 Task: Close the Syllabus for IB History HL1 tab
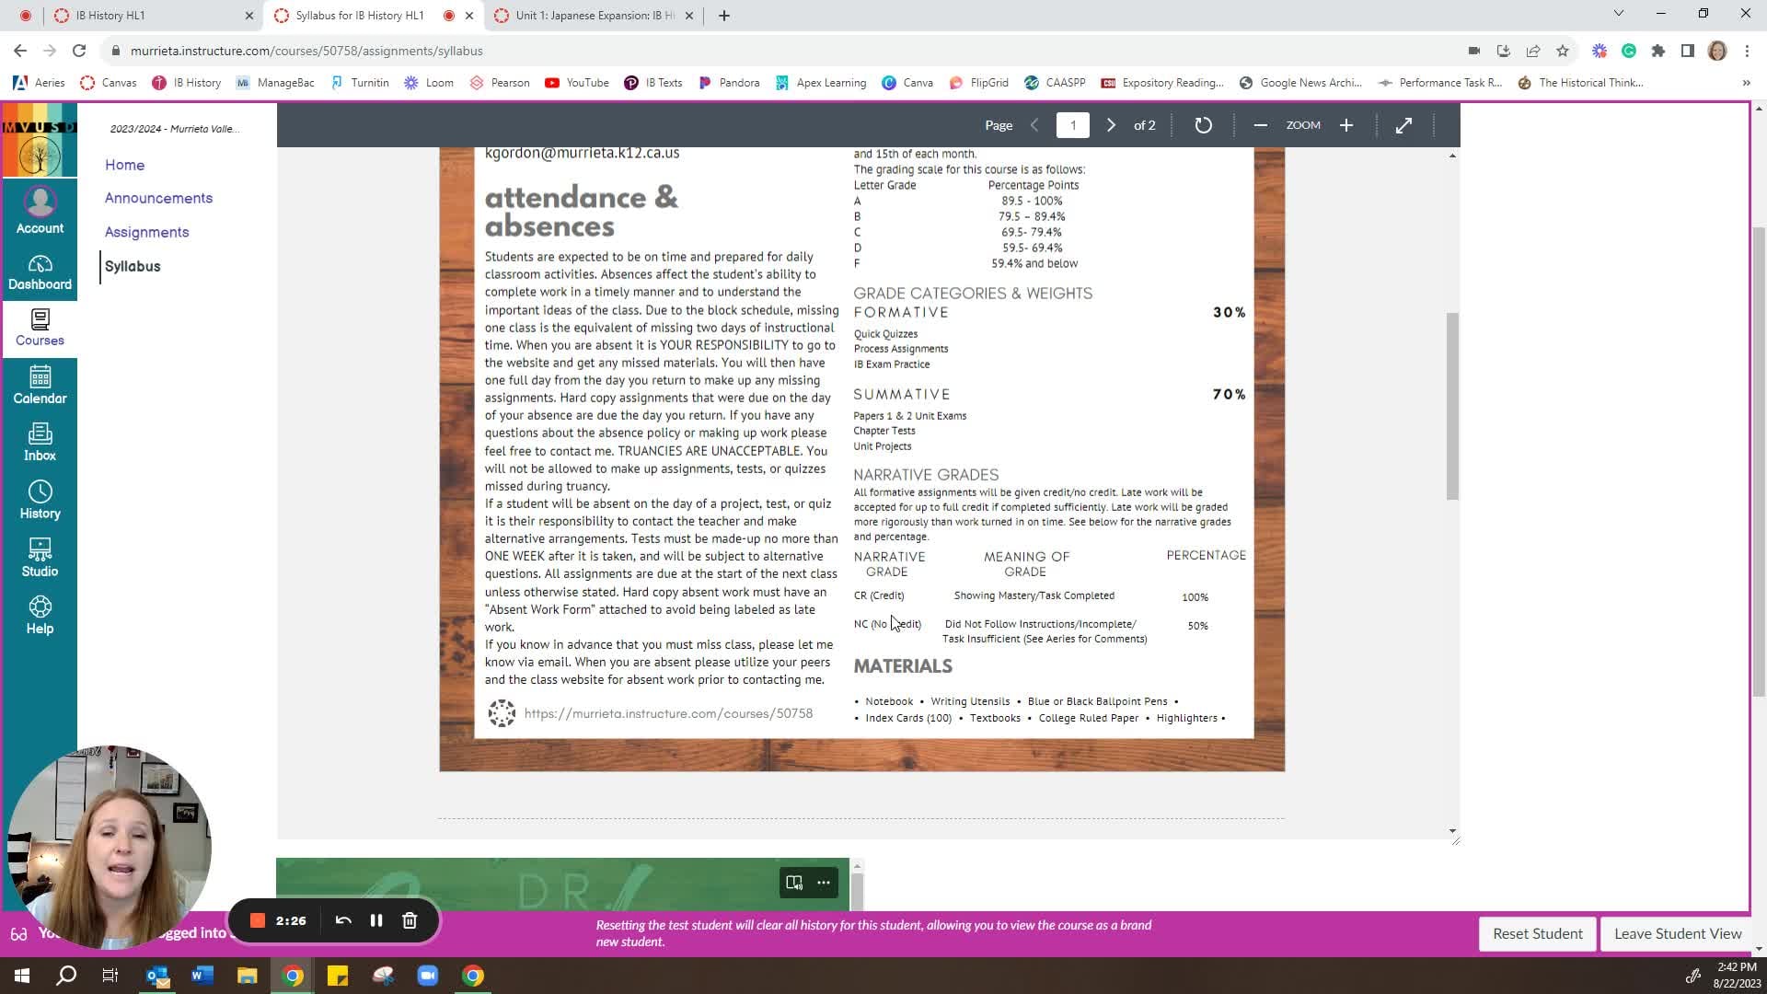point(469,16)
